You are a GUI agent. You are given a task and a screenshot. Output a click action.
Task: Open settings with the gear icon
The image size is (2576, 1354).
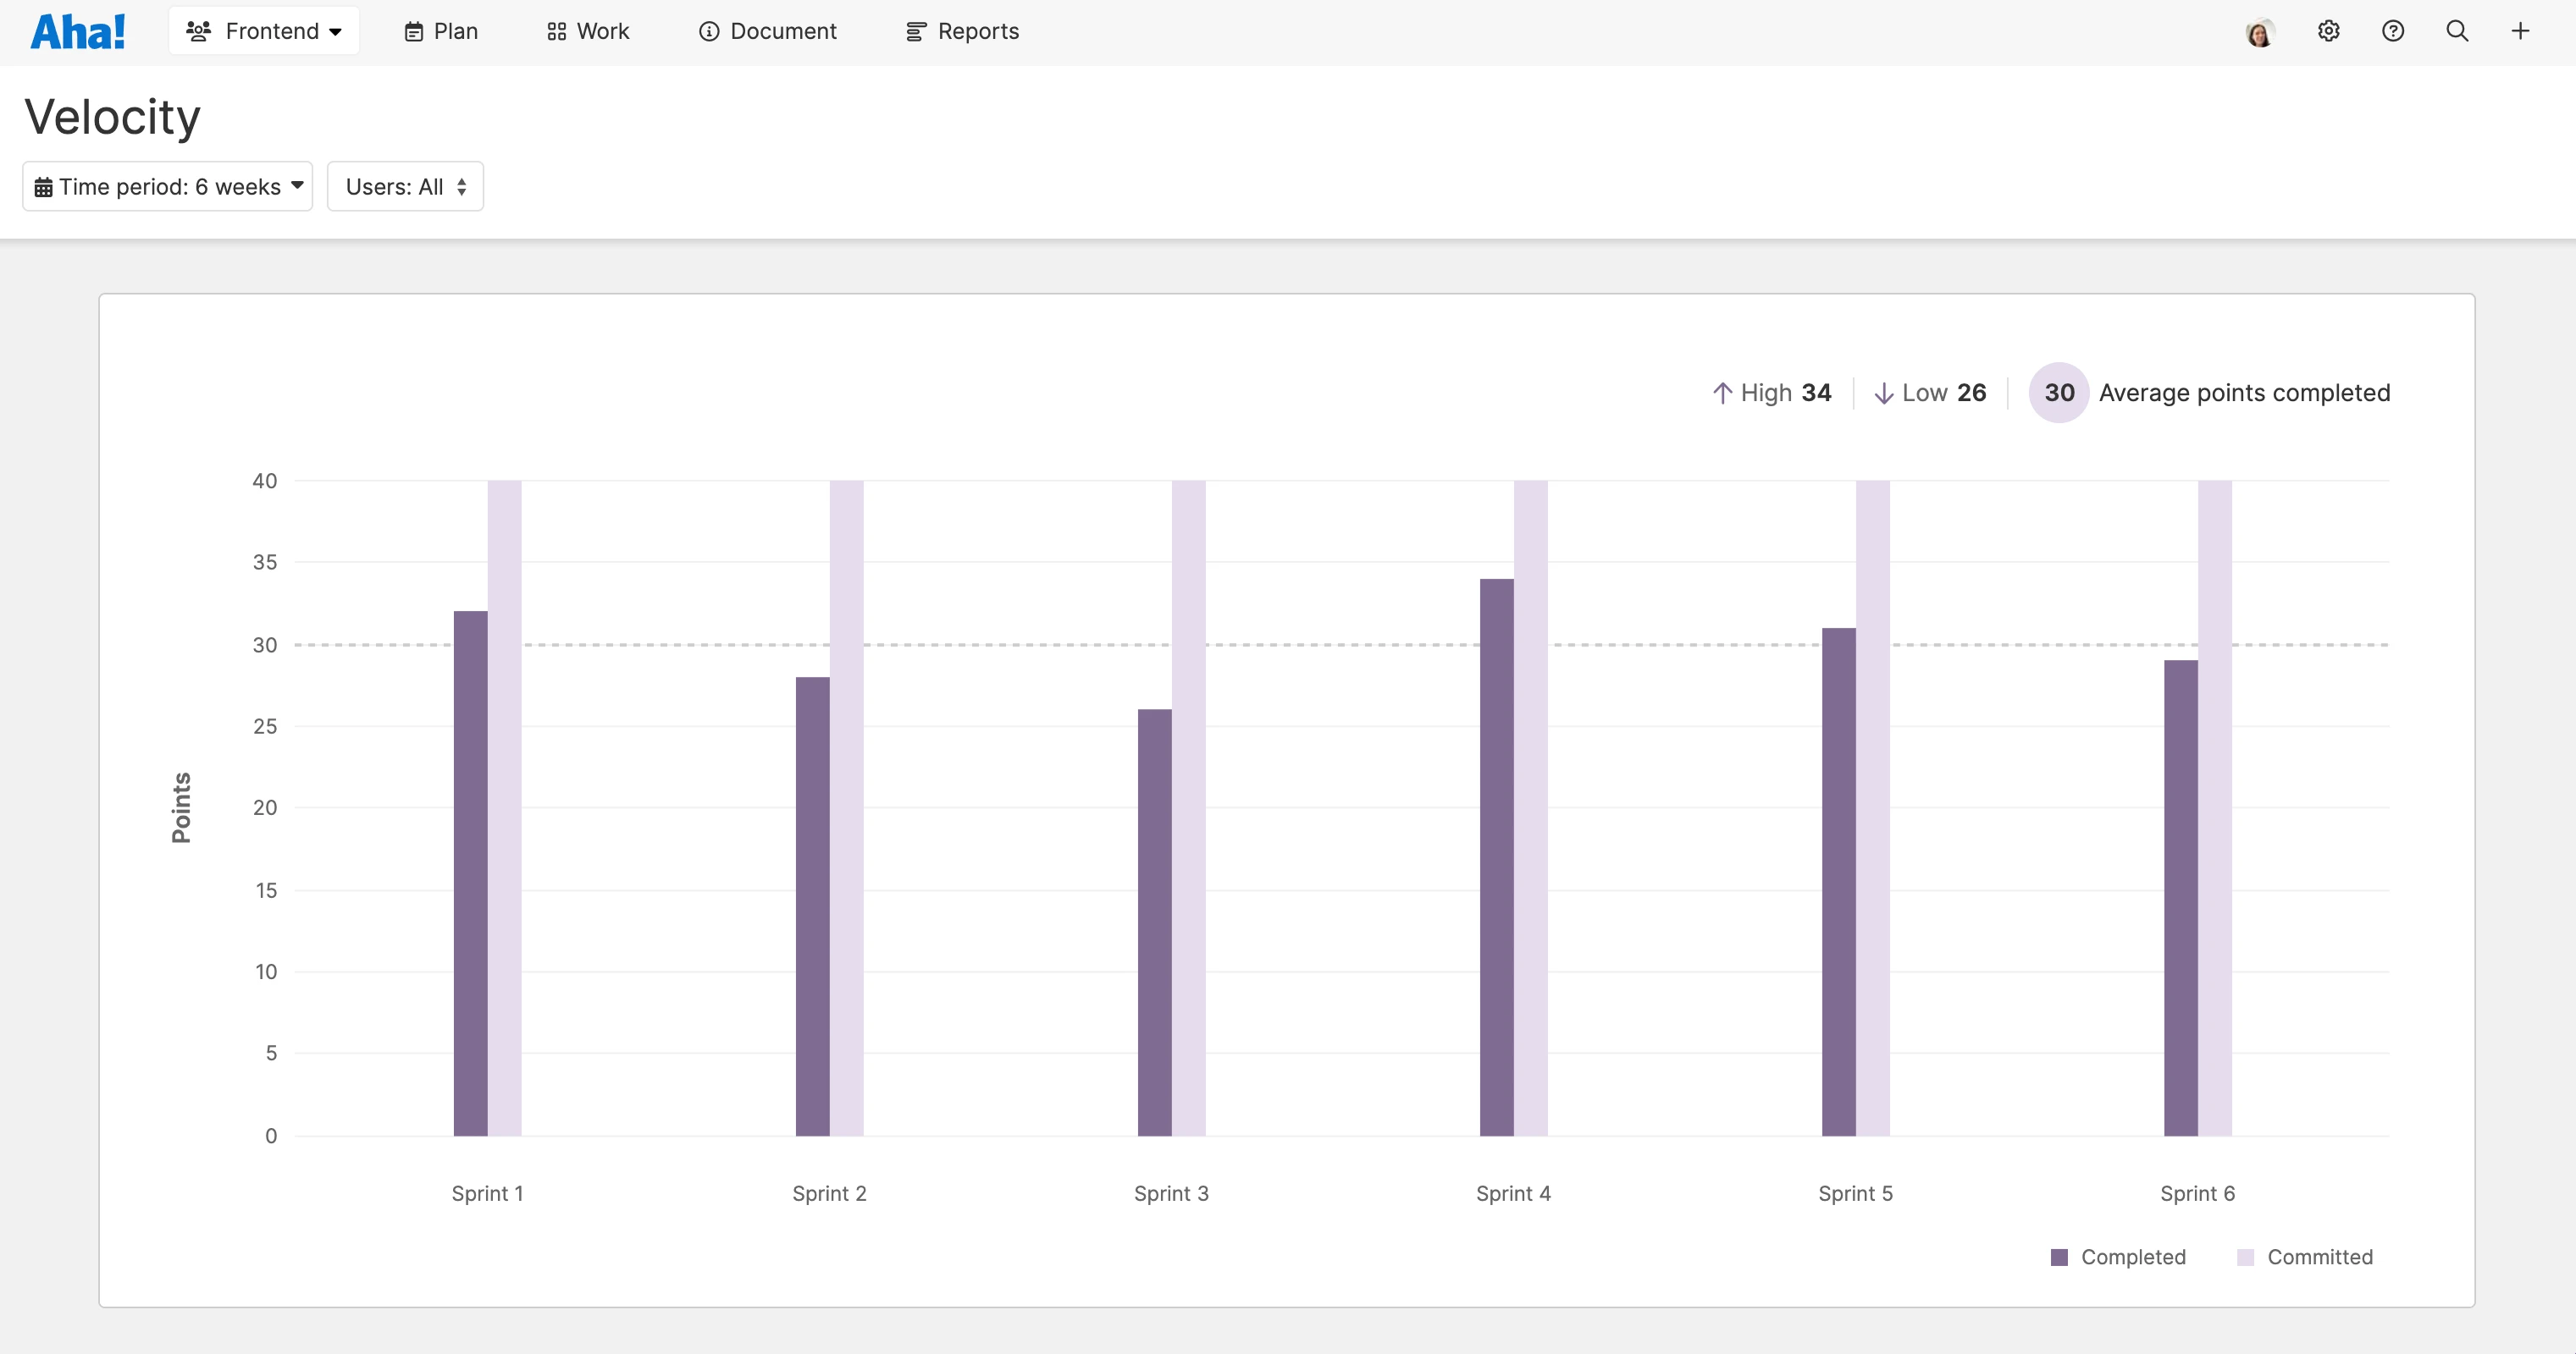point(2329,31)
